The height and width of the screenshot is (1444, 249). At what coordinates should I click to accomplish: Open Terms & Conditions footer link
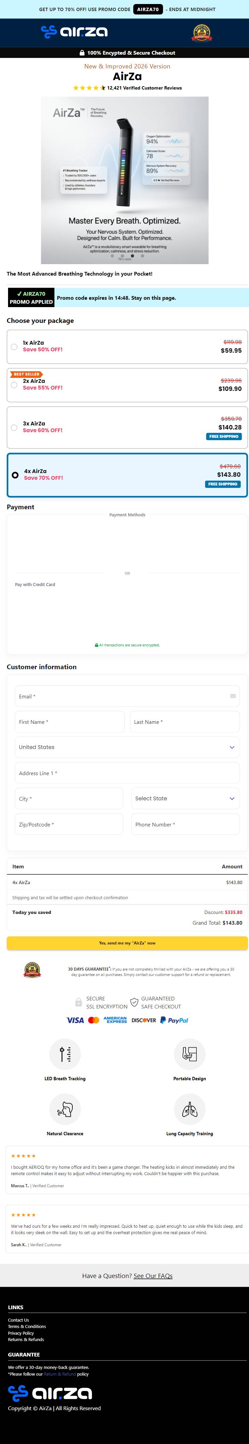[27, 1326]
